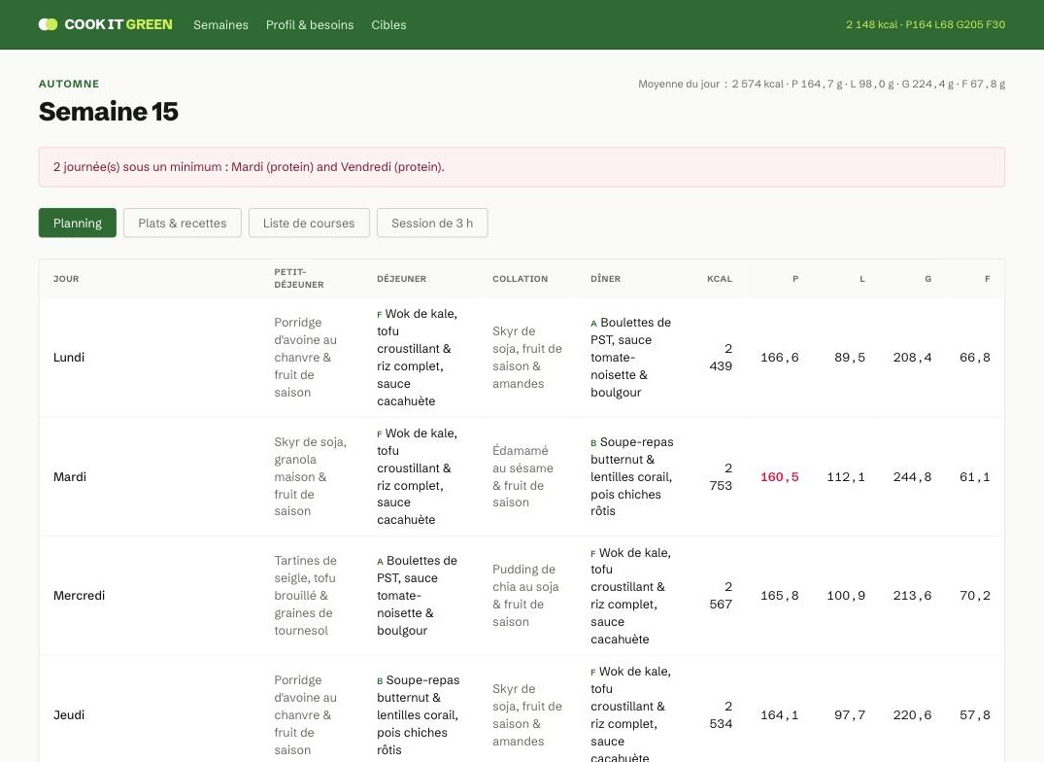Open Mardi breakfast Skyr de soja granola
This screenshot has height=762, width=1044.
coord(310,477)
